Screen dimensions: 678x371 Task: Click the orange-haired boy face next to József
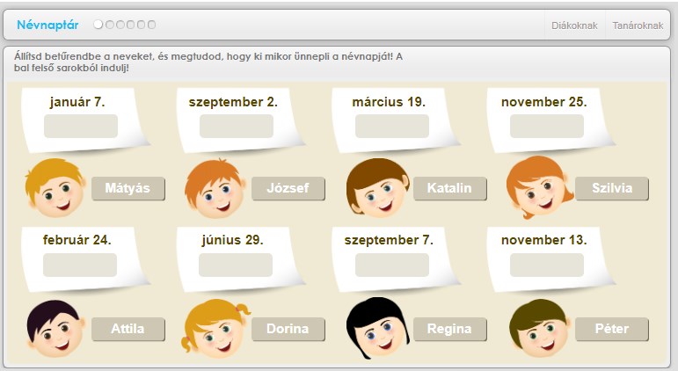(x=215, y=189)
